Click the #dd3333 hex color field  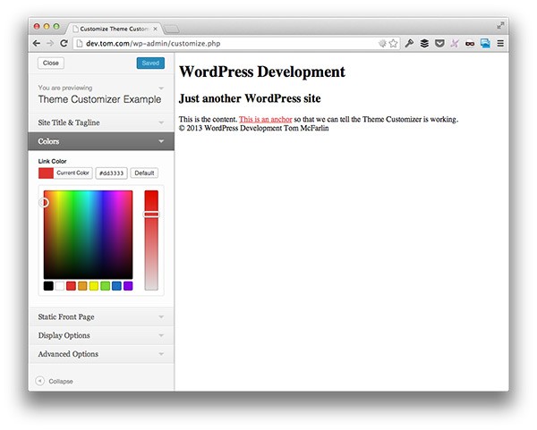pos(111,173)
